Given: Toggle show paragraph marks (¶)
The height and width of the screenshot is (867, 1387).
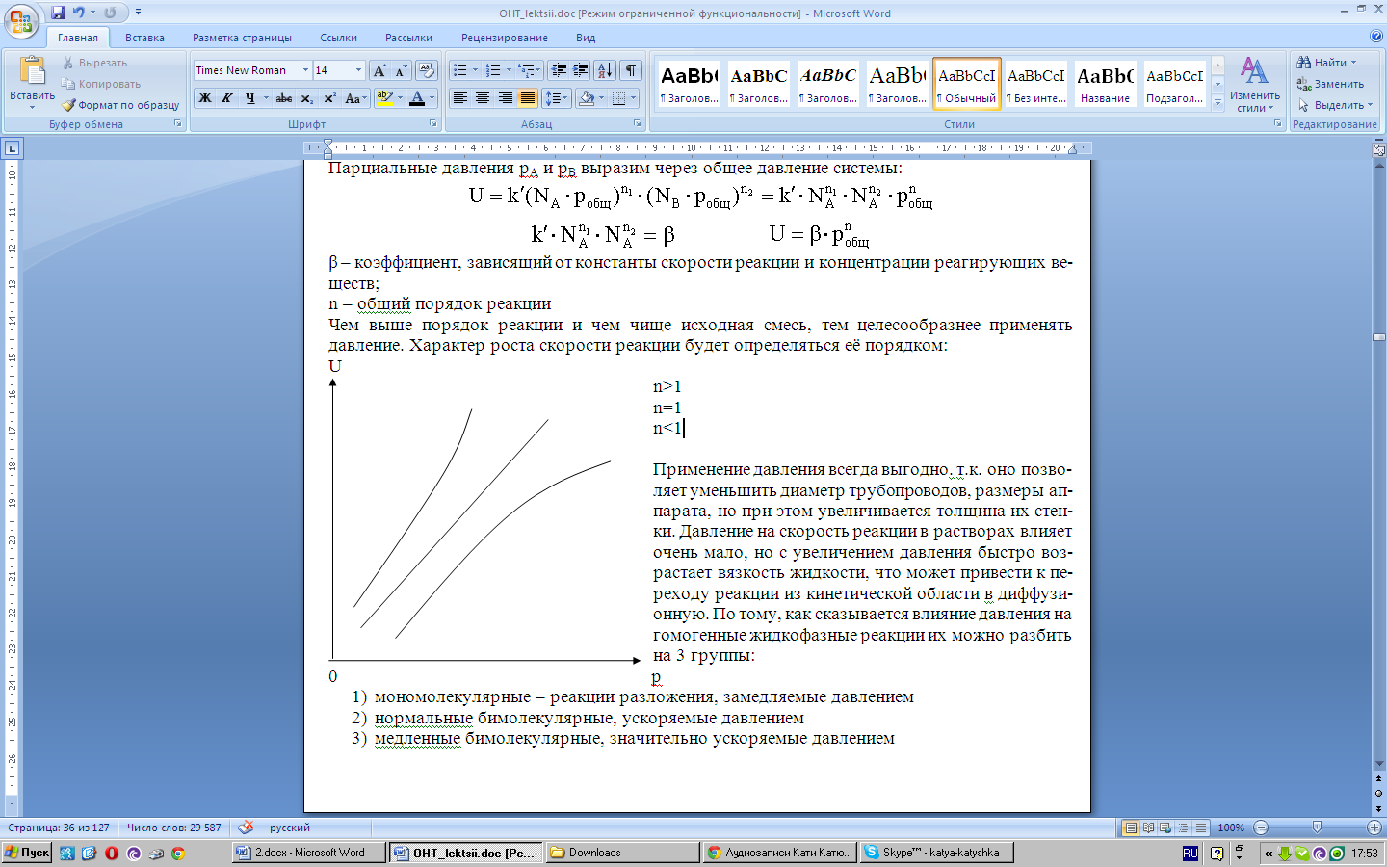Looking at the screenshot, I should click(x=631, y=70).
